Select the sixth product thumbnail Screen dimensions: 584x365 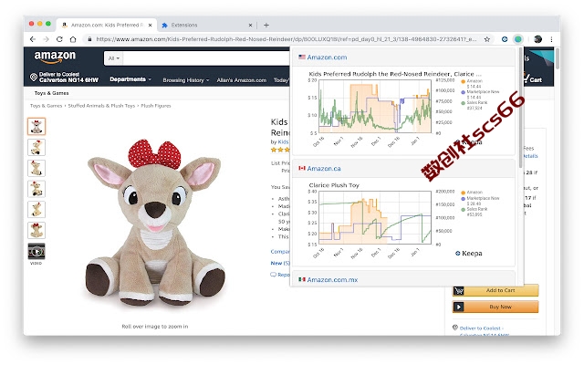pos(36,230)
